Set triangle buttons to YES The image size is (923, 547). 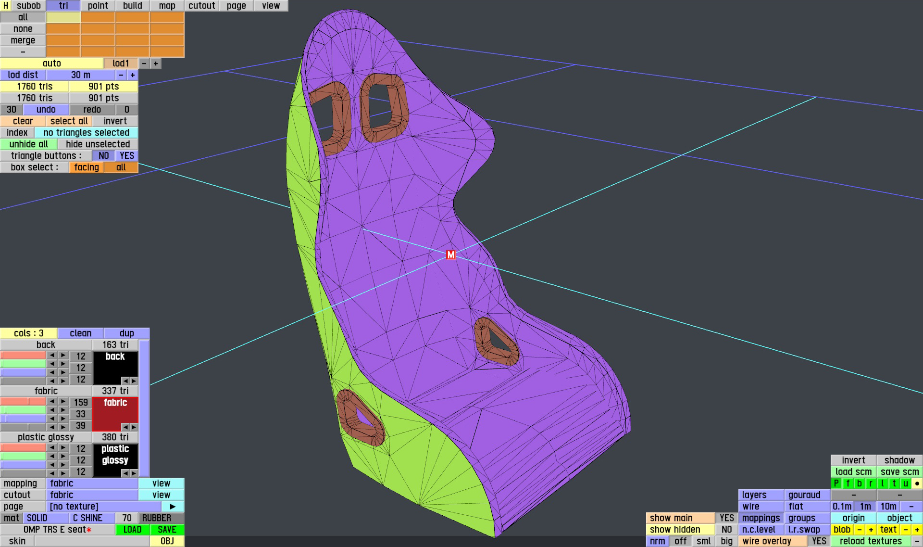coord(127,156)
